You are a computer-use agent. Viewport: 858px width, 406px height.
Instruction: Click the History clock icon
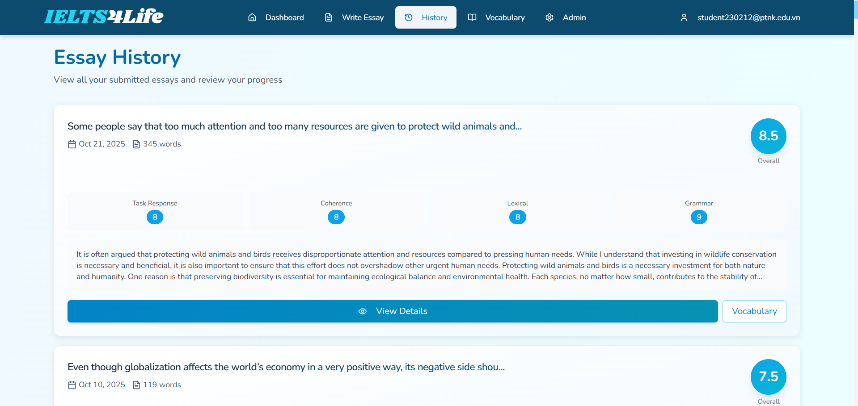409,17
